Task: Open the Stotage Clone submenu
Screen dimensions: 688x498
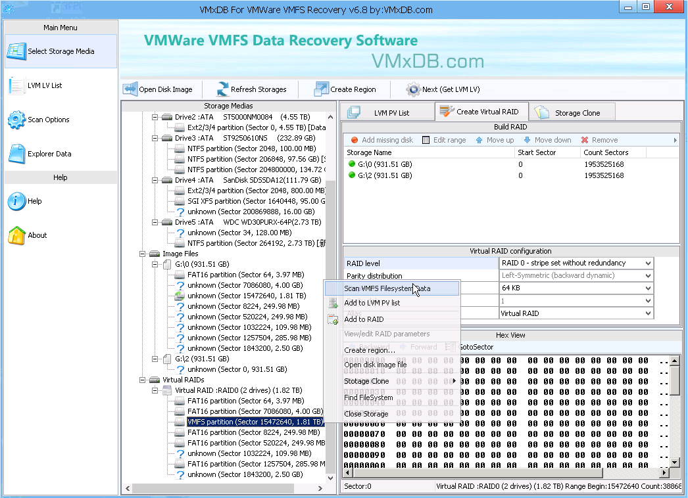Action: (x=392, y=382)
